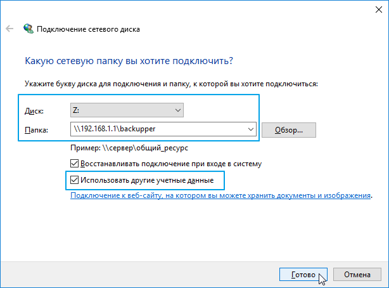
Task: Expand the Папка folder path dropdown arrow
Action: (x=250, y=129)
